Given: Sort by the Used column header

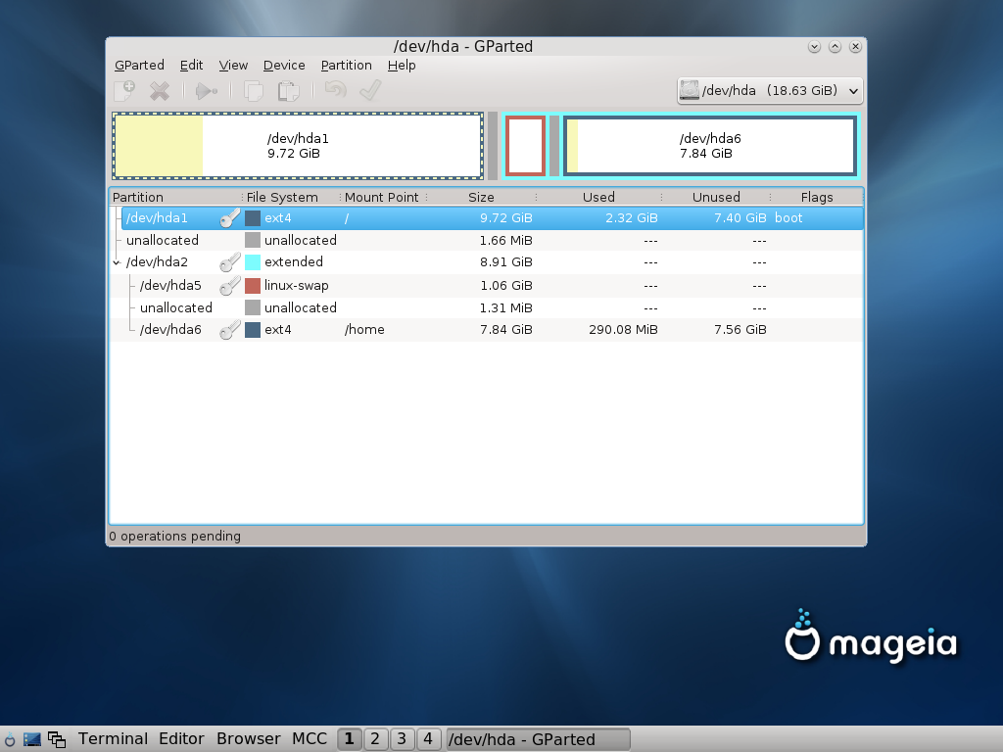Looking at the screenshot, I should coord(598,197).
